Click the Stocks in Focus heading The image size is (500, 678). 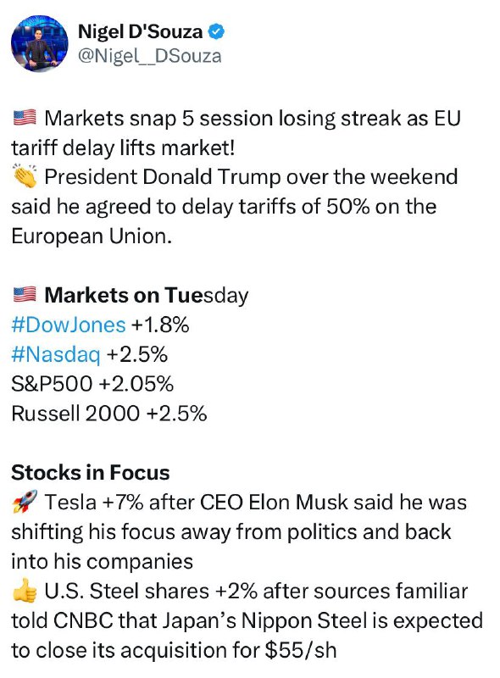(x=91, y=472)
